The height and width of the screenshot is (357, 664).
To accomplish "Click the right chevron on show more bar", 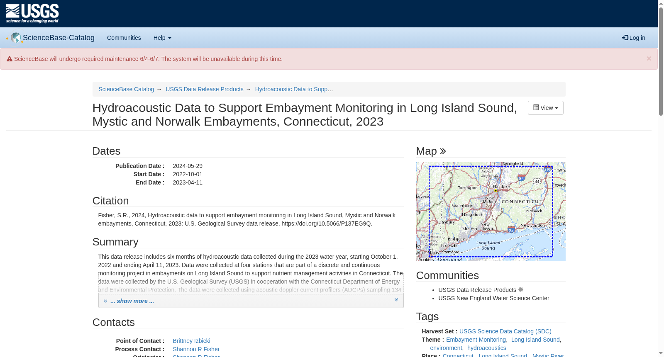I will (396, 300).
